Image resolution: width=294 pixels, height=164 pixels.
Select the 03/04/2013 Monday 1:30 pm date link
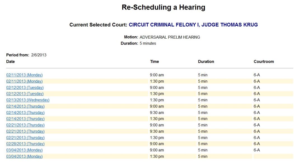[x=24, y=156]
